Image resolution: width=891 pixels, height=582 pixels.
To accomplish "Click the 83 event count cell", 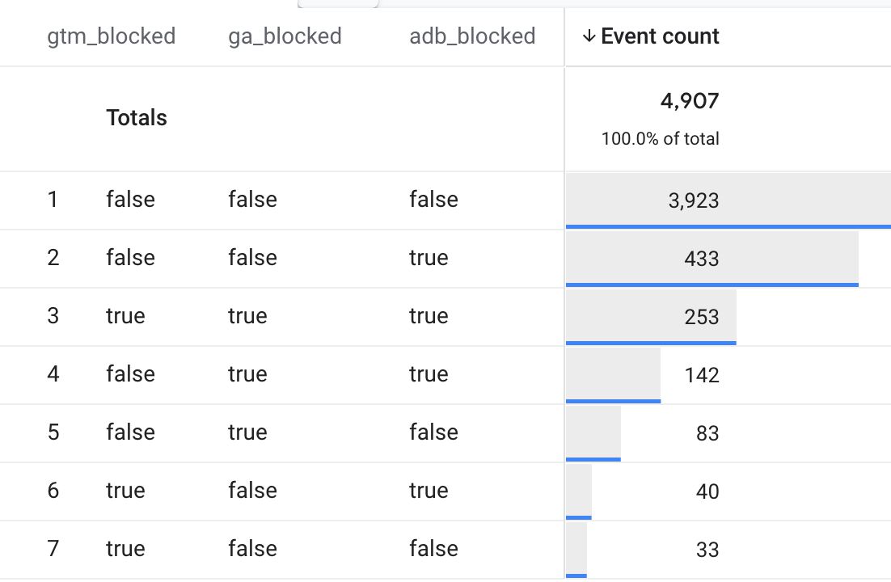I will (707, 433).
